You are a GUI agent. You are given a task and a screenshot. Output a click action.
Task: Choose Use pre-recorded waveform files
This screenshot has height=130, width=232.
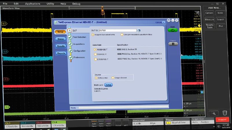[x=122, y=35]
